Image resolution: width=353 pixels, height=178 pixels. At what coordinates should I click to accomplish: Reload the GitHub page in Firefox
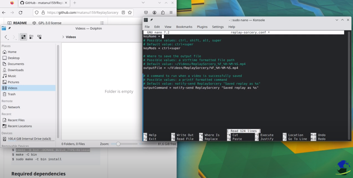coord(20,13)
